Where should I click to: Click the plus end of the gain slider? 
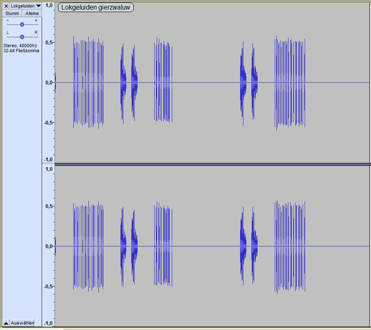[36, 20]
